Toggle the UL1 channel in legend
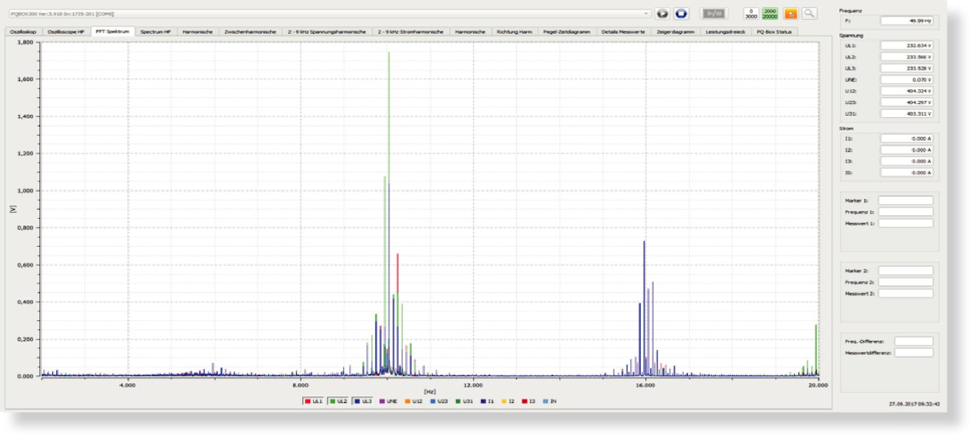 point(313,401)
